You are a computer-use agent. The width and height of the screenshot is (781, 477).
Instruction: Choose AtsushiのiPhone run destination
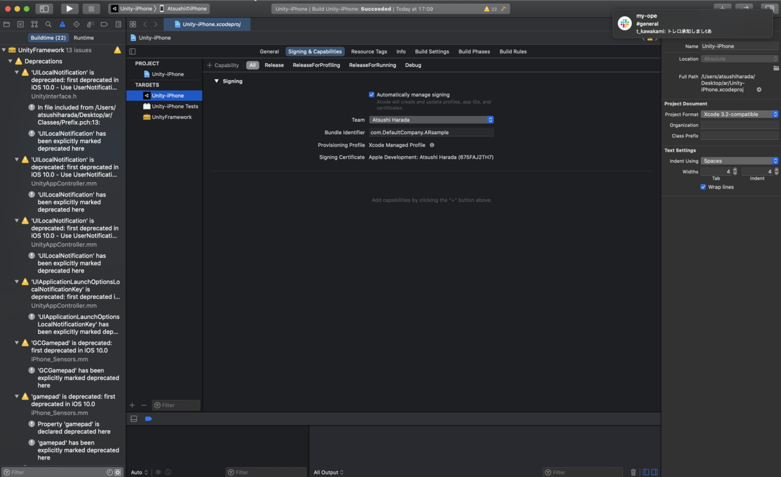184,9
